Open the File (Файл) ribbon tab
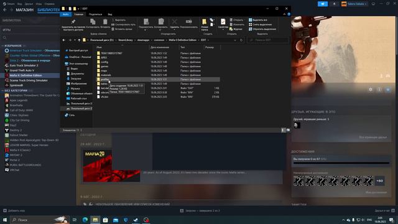 (66, 14)
